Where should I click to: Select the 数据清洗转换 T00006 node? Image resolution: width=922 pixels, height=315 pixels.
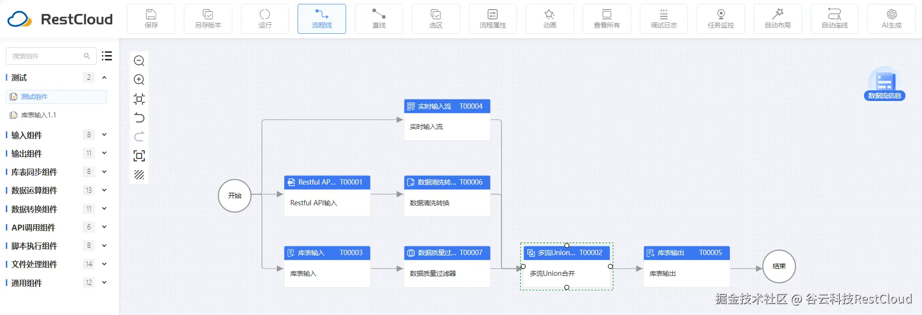tap(447, 196)
